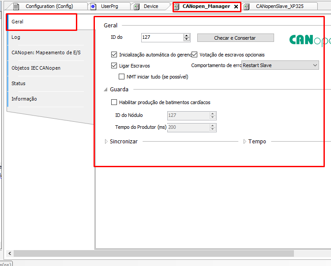Click the Configuration (Config) tab icon
Screen dimensions: 331x266
16,7
